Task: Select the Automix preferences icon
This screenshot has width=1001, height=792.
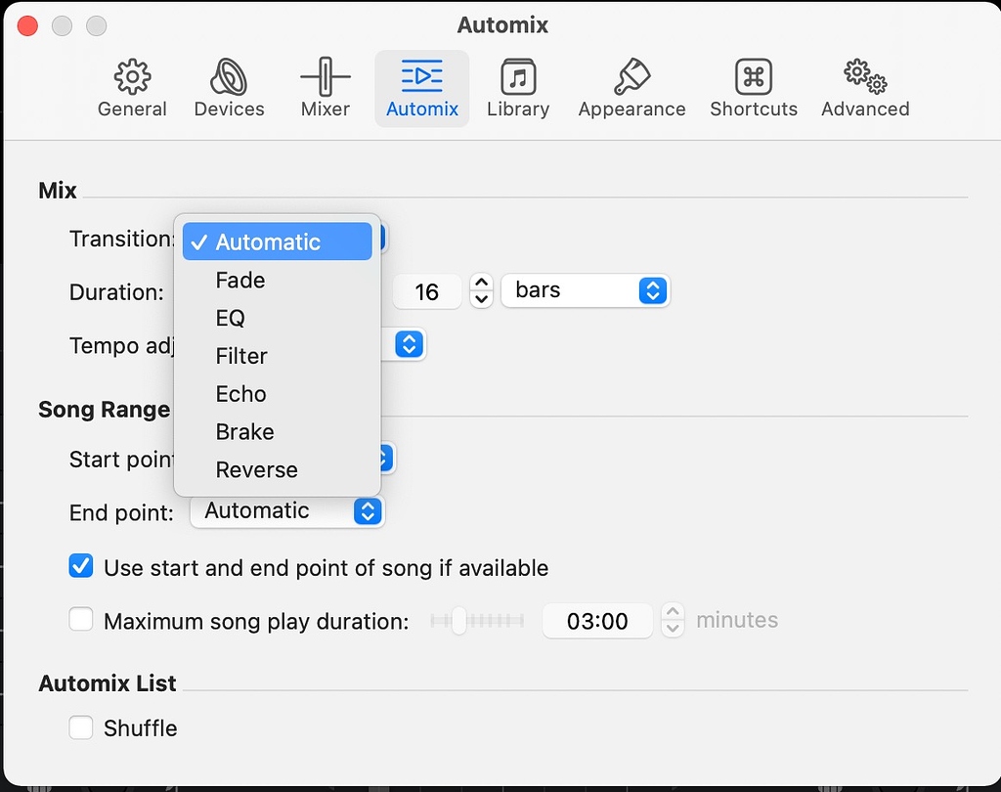Action: pos(421,88)
